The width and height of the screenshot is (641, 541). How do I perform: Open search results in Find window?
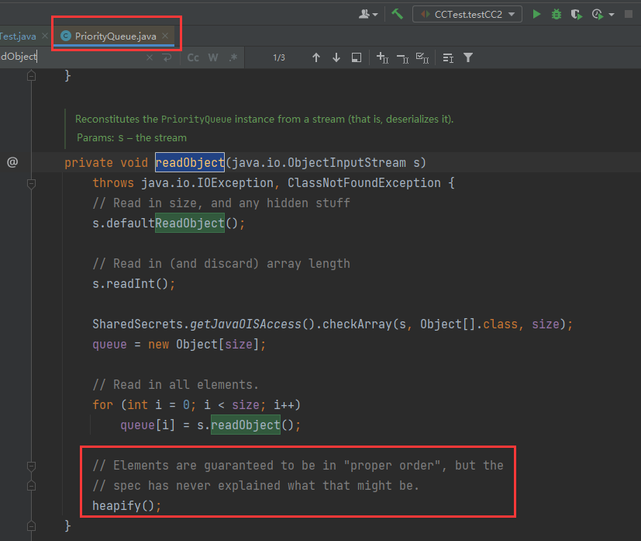(357, 57)
